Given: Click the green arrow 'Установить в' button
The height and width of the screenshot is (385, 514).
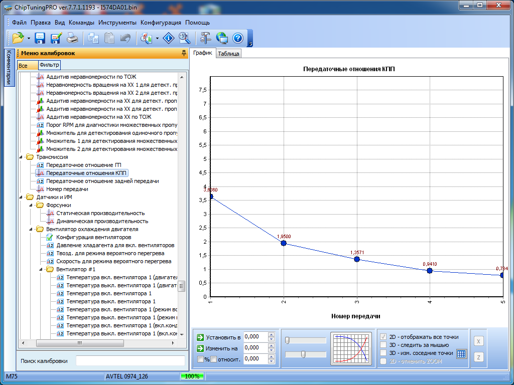Looking at the screenshot, I should pyautogui.click(x=201, y=337).
